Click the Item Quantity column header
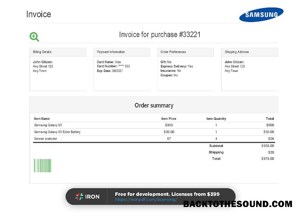The width and height of the screenshot is (301, 216). (216, 118)
